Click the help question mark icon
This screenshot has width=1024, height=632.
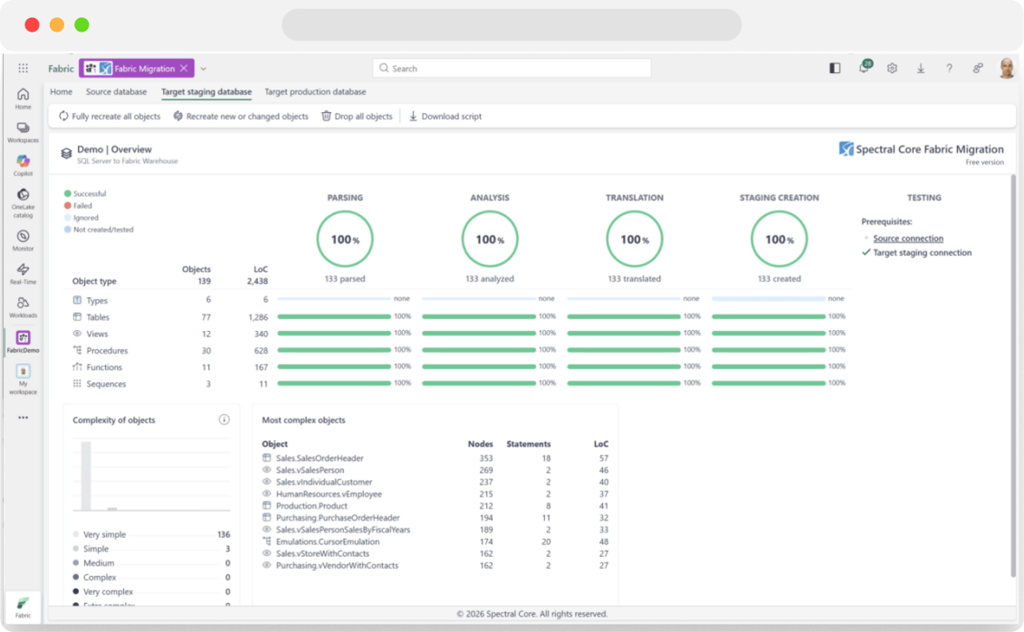click(949, 68)
